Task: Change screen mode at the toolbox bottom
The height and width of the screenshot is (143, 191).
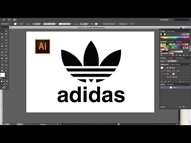Action: [4, 87]
